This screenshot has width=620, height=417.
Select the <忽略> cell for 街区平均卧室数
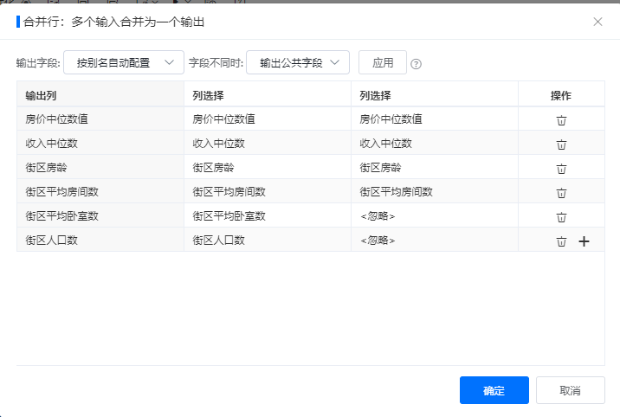tap(435, 215)
